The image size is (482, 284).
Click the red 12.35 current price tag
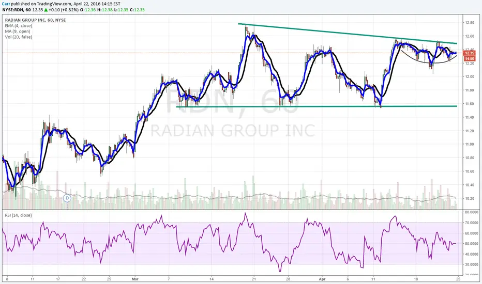coord(469,53)
